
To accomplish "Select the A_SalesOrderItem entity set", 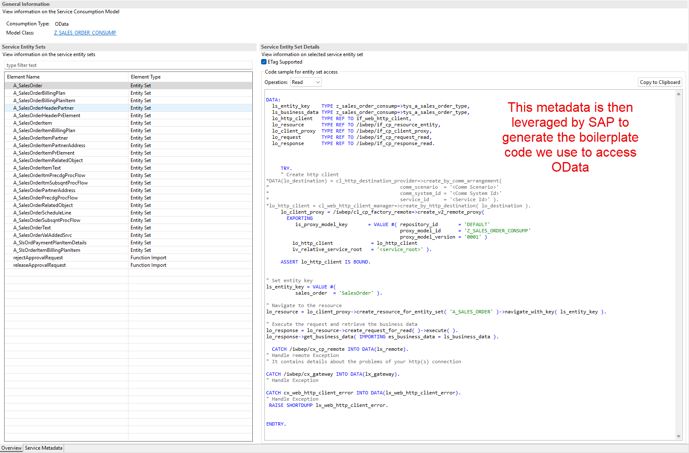I will pyautogui.click(x=33, y=123).
